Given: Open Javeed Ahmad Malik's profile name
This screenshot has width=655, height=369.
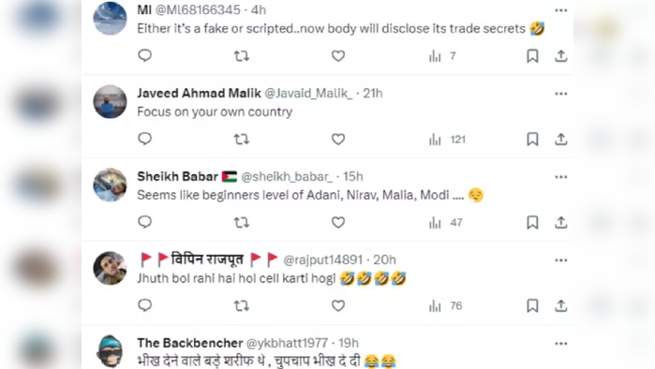Looking at the screenshot, I should (199, 93).
